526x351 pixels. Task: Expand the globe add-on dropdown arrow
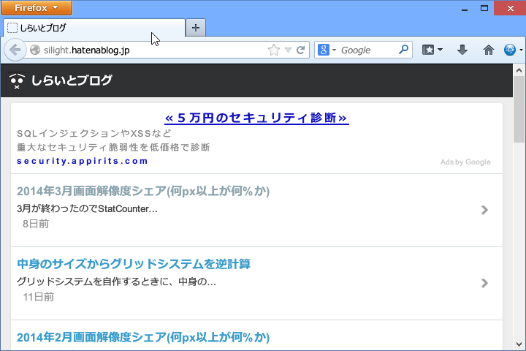[x=521, y=50]
